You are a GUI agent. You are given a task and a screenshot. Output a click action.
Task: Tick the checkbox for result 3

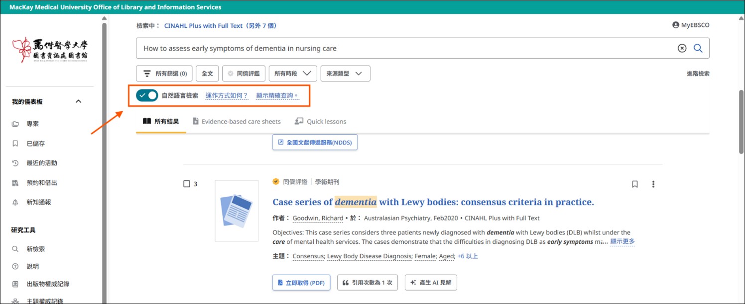pos(187,184)
